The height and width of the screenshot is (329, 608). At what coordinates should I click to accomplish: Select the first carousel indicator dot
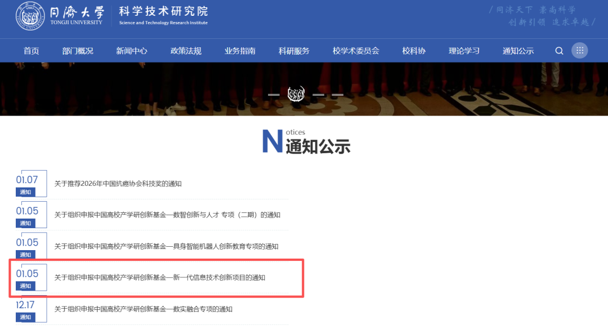click(x=274, y=95)
